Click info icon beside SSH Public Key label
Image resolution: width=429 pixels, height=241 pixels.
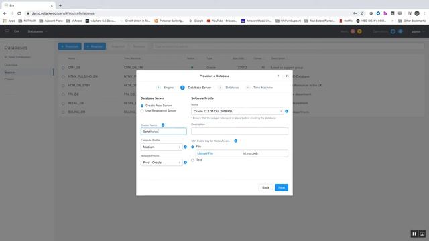click(235, 141)
